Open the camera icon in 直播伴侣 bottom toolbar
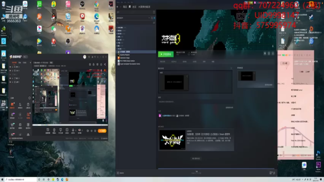 pos(54,130)
